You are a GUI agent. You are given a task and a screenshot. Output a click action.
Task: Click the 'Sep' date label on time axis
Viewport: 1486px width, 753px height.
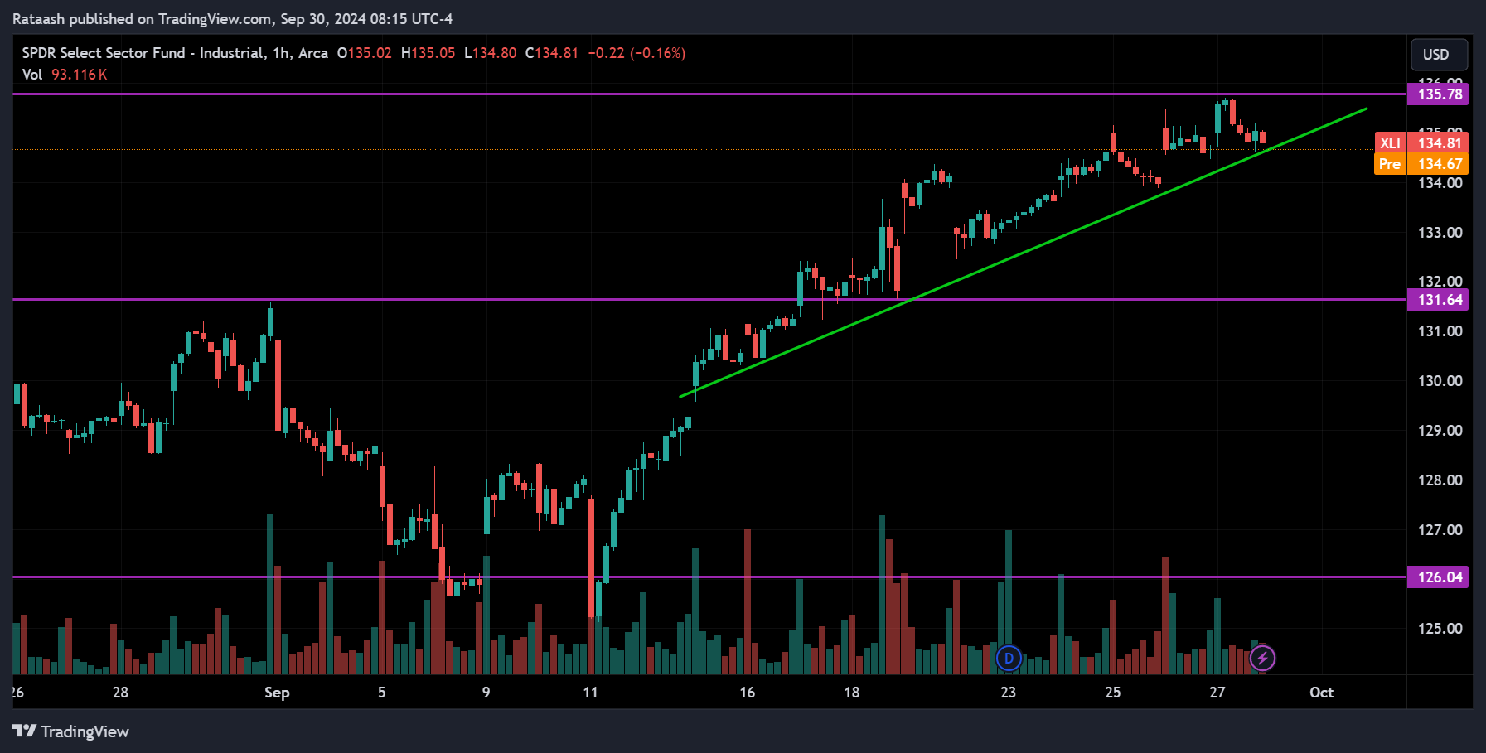click(277, 693)
